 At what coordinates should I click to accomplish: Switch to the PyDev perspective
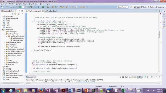coord(151,7)
